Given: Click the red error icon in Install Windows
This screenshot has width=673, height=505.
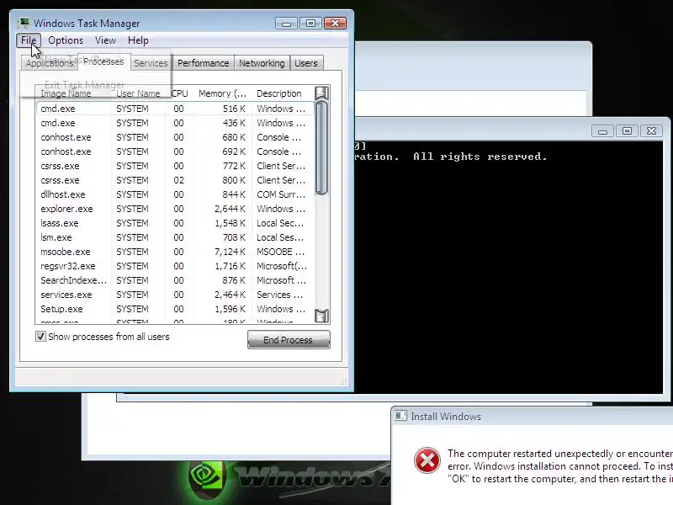Looking at the screenshot, I should (427, 460).
